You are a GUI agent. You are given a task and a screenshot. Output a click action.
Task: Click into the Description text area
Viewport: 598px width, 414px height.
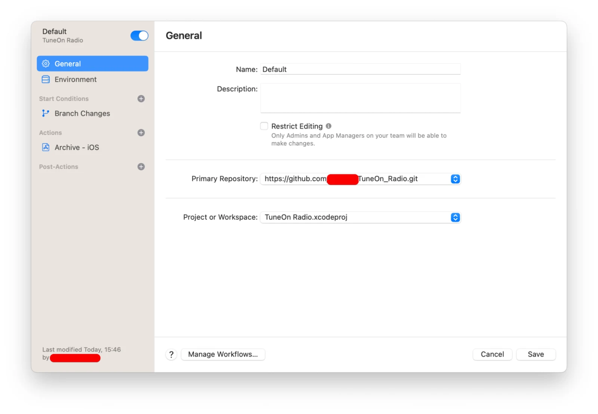coord(360,98)
